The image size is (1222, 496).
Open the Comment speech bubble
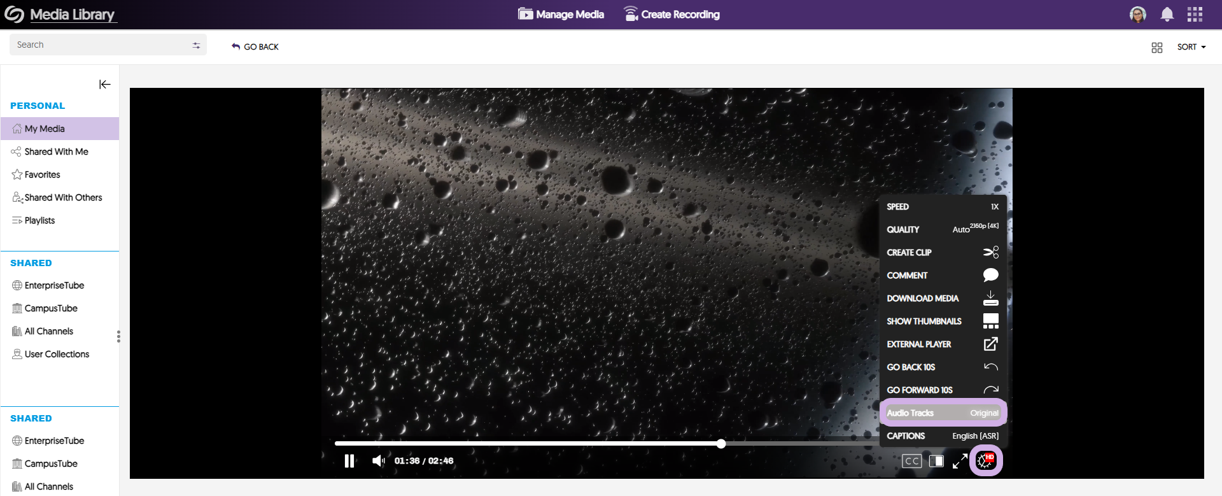tap(990, 275)
